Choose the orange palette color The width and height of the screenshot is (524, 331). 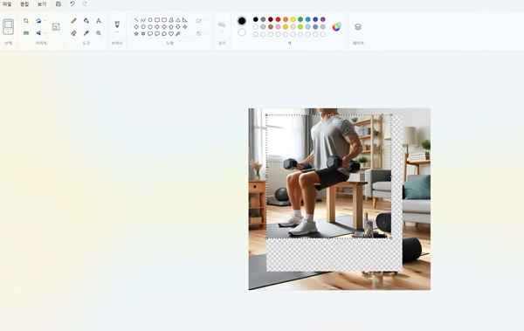(x=286, y=19)
